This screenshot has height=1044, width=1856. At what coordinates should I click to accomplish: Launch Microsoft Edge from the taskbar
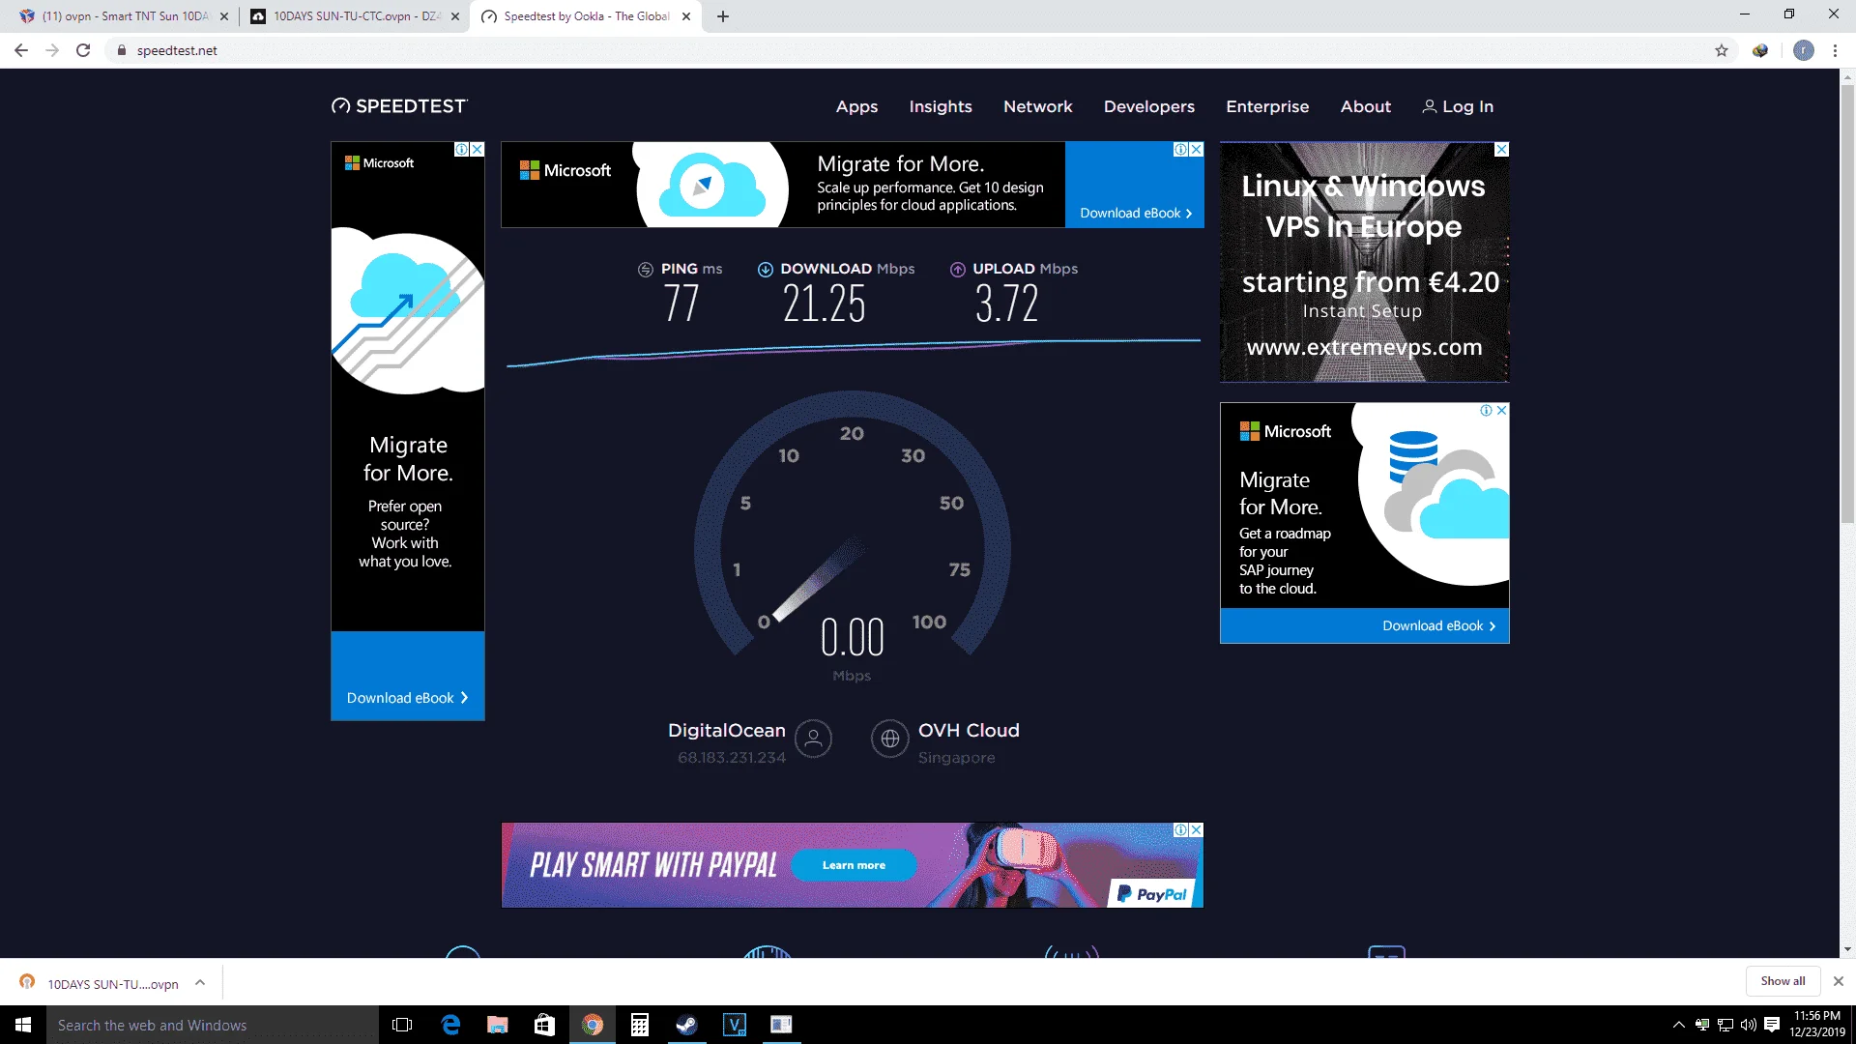pyautogui.click(x=450, y=1025)
